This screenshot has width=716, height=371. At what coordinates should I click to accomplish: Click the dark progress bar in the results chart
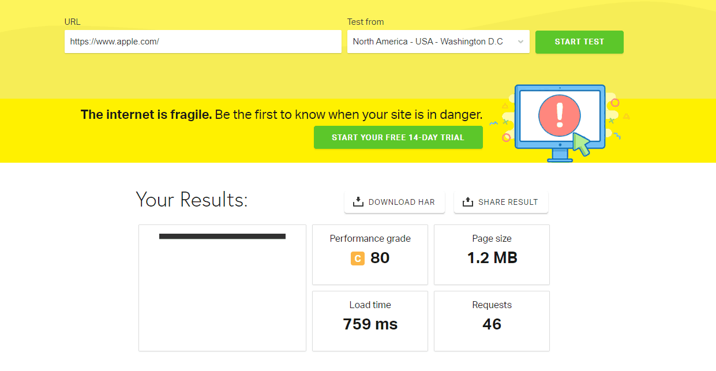click(x=222, y=236)
